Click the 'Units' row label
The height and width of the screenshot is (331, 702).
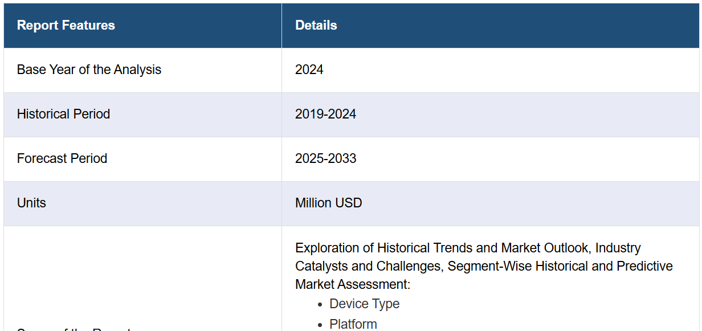31,203
